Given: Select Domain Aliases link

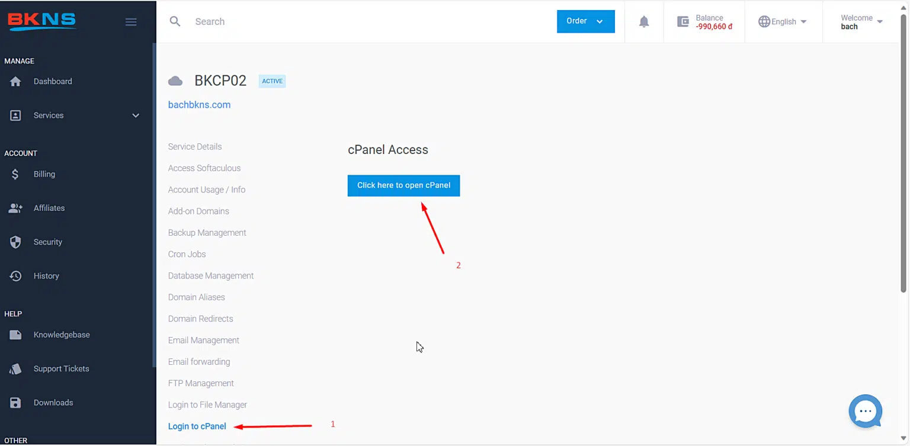Looking at the screenshot, I should [197, 297].
